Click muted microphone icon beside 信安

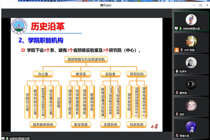[x=177, y=114]
